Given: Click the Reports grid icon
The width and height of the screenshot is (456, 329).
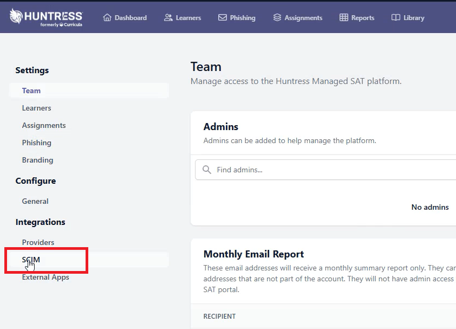Looking at the screenshot, I should (x=344, y=18).
